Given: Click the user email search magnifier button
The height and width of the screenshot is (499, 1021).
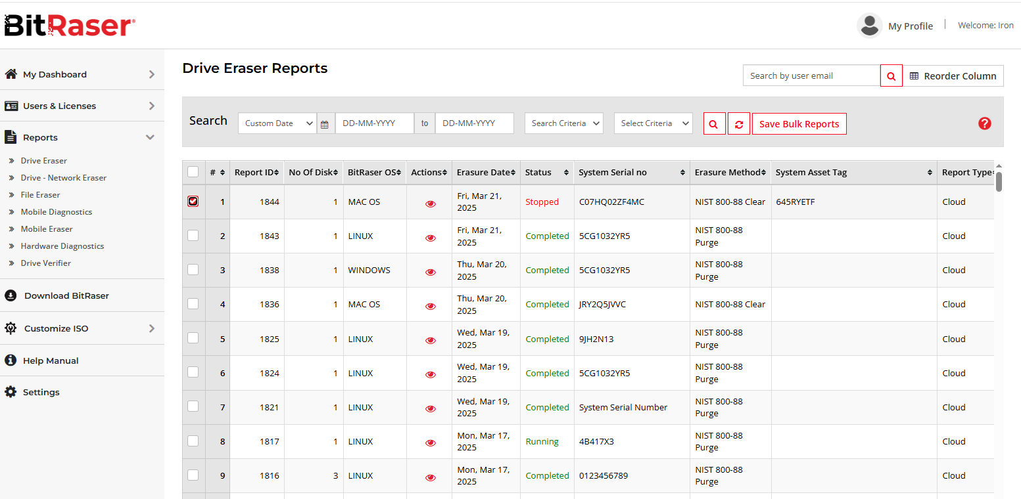Looking at the screenshot, I should pyautogui.click(x=891, y=76).
